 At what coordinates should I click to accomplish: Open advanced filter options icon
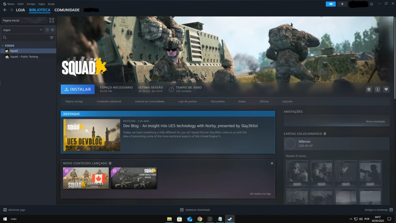coord(52,38)
